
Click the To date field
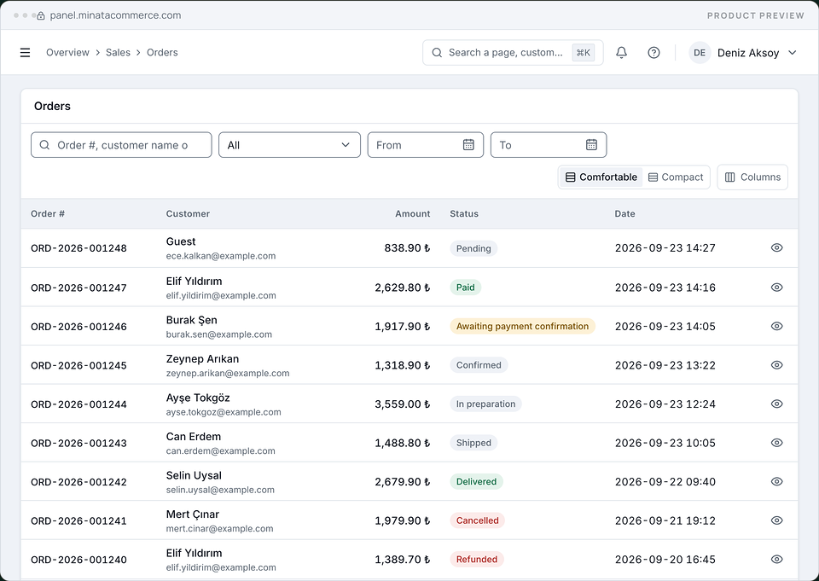point(549,145)
